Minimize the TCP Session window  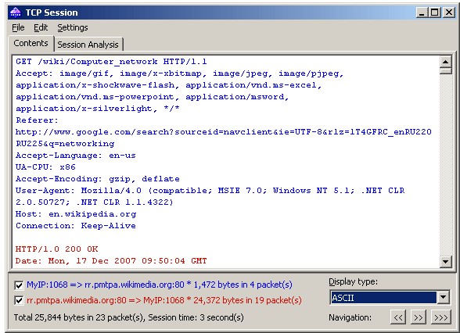point(422,13)
